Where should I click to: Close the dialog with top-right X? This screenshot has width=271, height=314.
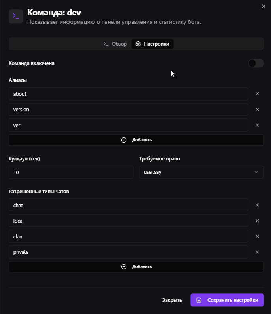[x=264, y=6]
